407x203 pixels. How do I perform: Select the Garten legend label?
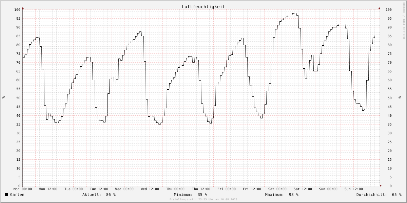click(17, 195)
